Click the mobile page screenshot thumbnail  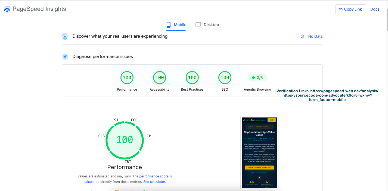tap(259, 152)
